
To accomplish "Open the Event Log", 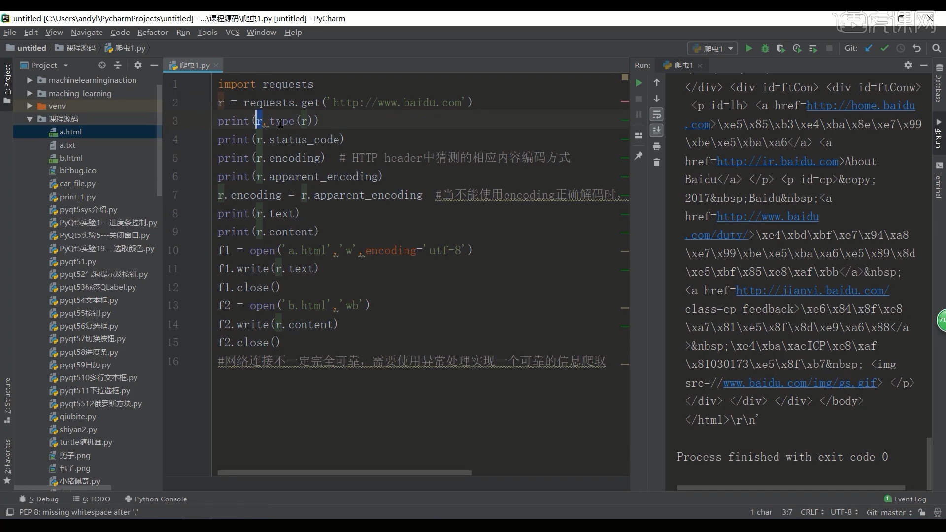I will click(909, 499).
